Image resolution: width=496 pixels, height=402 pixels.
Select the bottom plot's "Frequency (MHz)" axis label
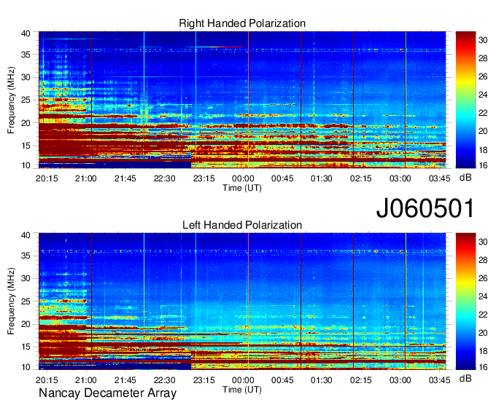(11, 301)
